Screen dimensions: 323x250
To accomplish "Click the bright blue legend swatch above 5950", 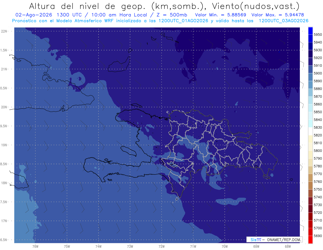I will tap(310, 31).
